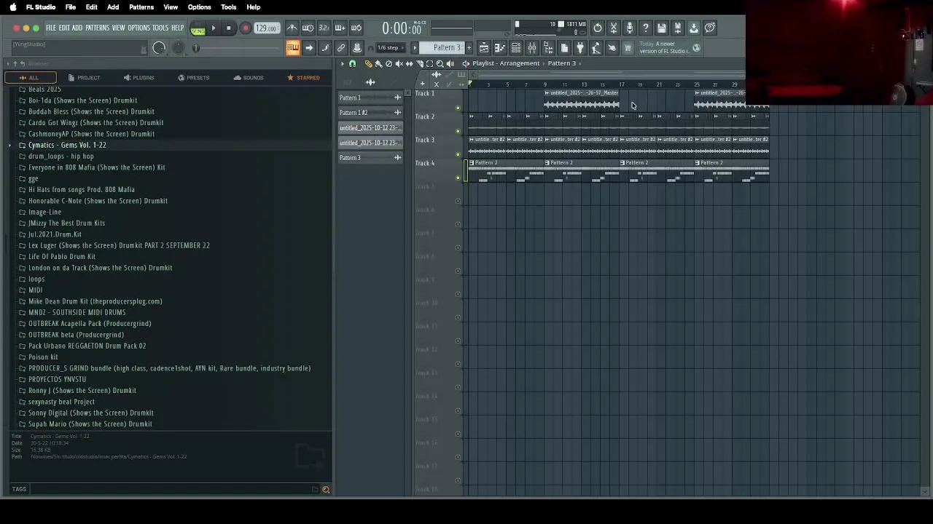This screenshot has height=524, width=933.
Task: Expand the browser options arrow
Action: (7, 64)
